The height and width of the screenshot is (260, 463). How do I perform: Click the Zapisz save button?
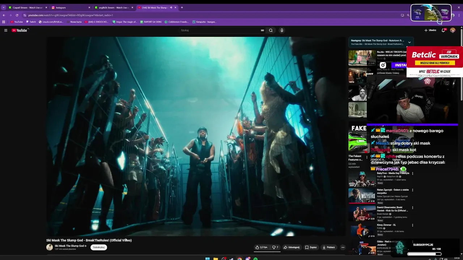311,247
